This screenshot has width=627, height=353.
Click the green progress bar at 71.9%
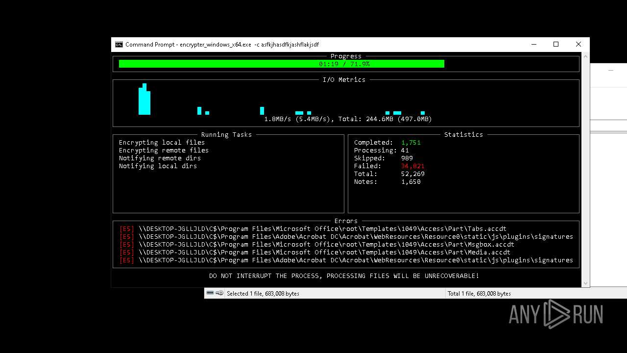click(281, 64)
